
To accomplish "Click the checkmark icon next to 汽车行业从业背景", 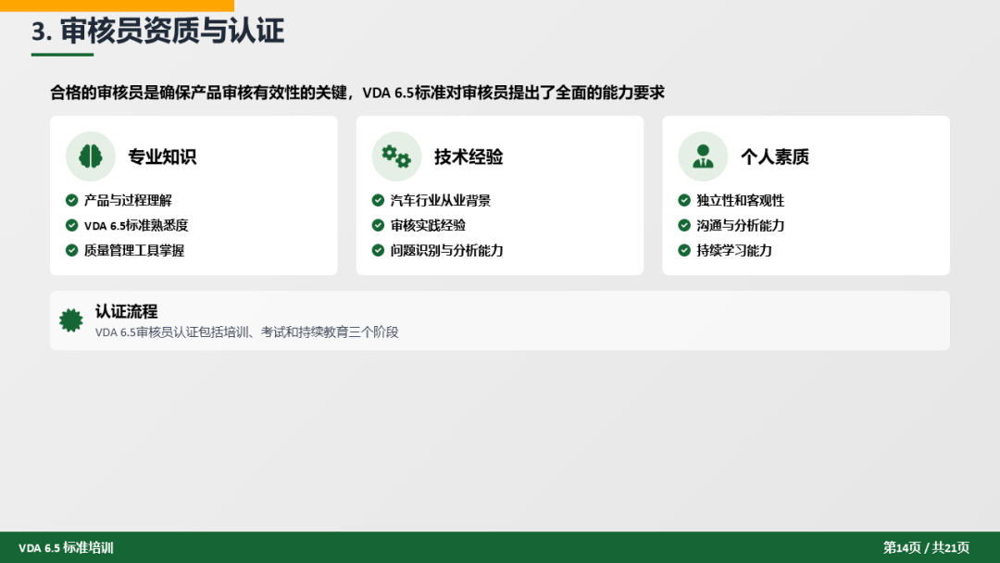I will coord(378,200).
